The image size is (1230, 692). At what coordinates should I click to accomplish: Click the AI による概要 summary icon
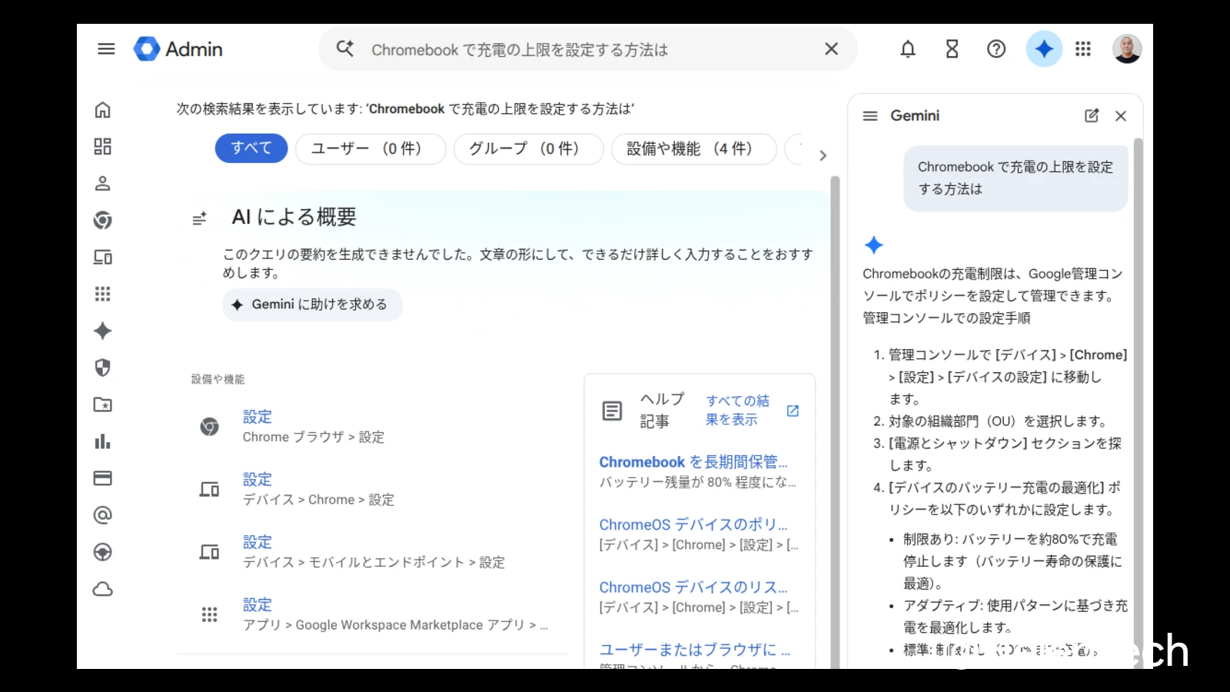coord(199,218)
